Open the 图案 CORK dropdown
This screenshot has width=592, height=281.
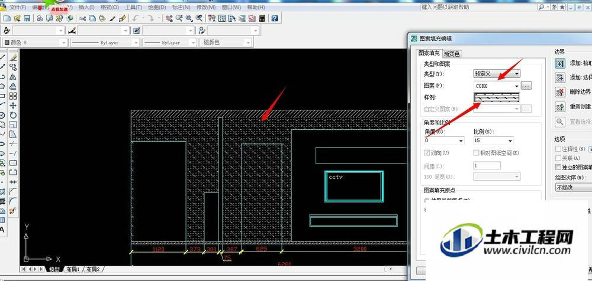[497, 86]
